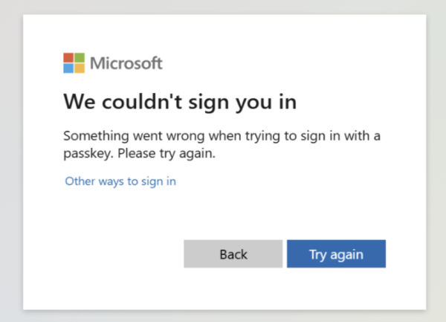Click the yellow square in Microsoft logo

point(80,68)
